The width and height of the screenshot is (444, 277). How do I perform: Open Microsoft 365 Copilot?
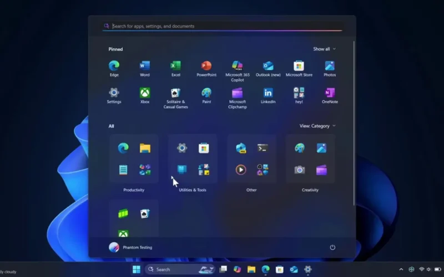pyautogui.click(x=238, y=71)
